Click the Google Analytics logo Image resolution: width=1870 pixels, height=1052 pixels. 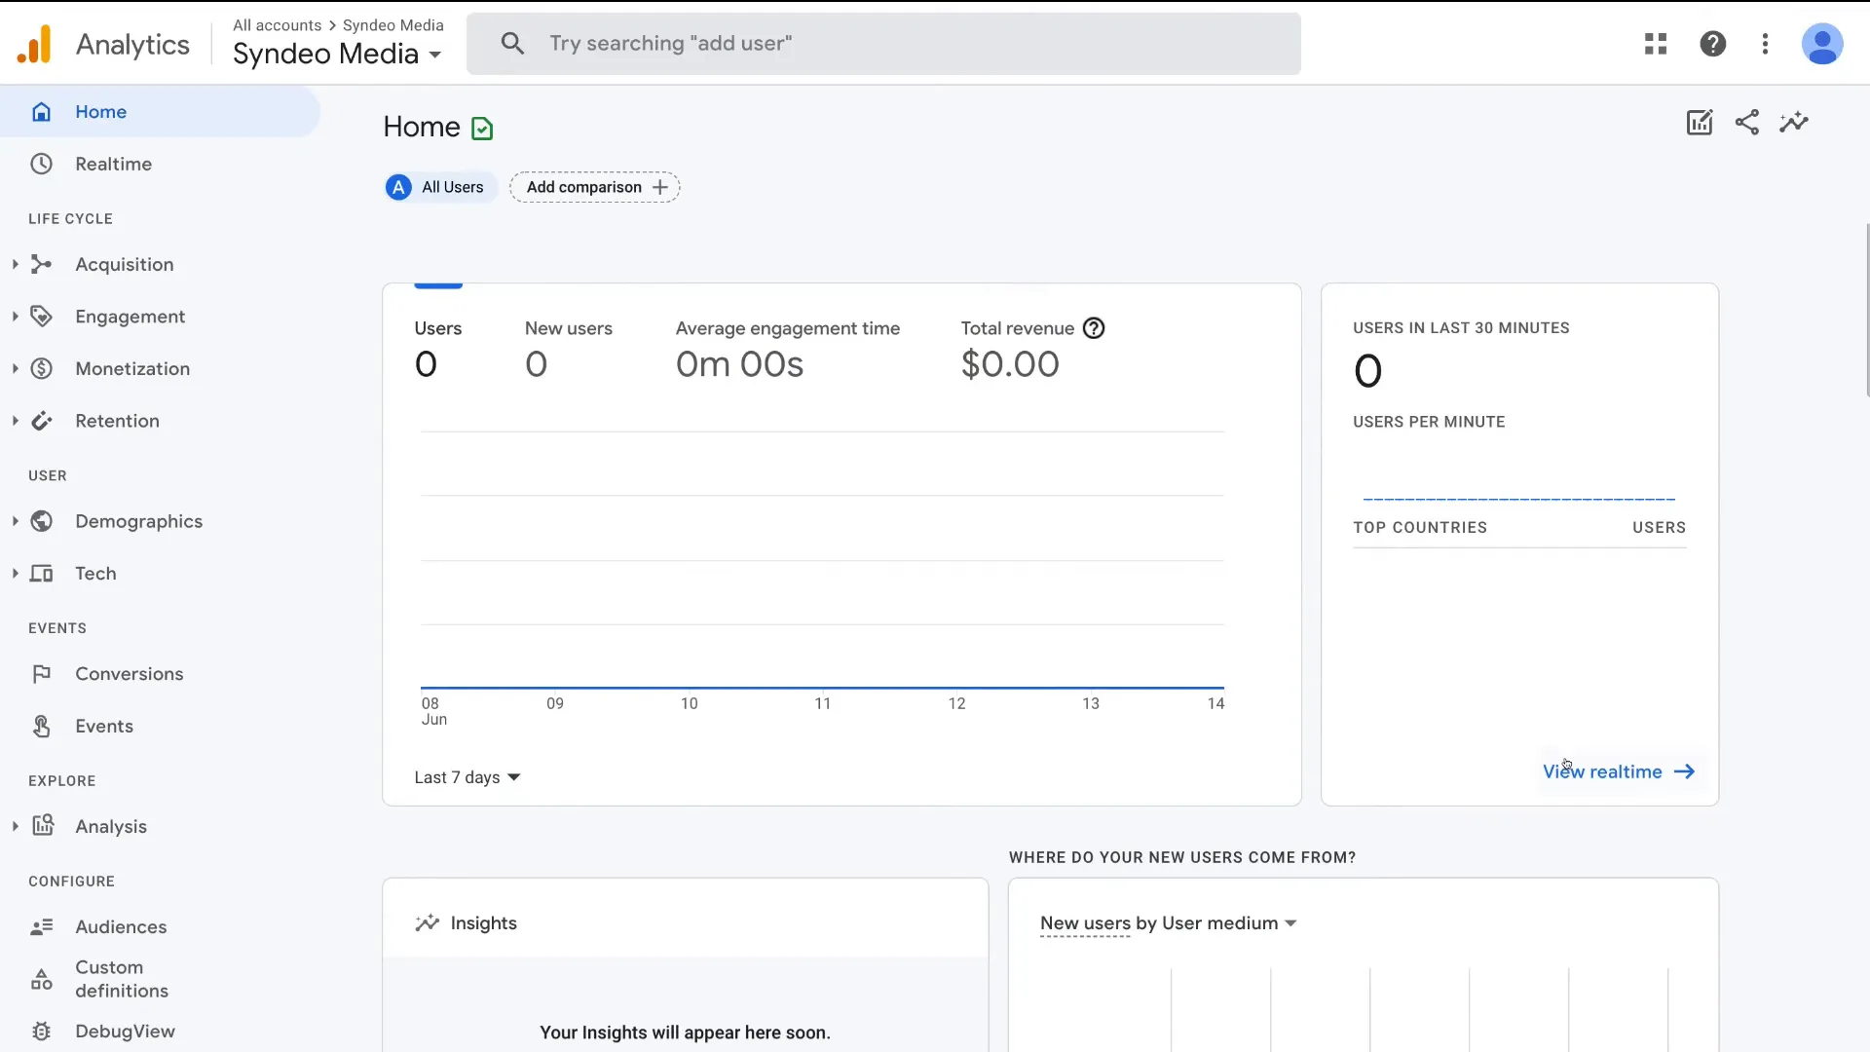pyautogui.click(x=34, y=44)
